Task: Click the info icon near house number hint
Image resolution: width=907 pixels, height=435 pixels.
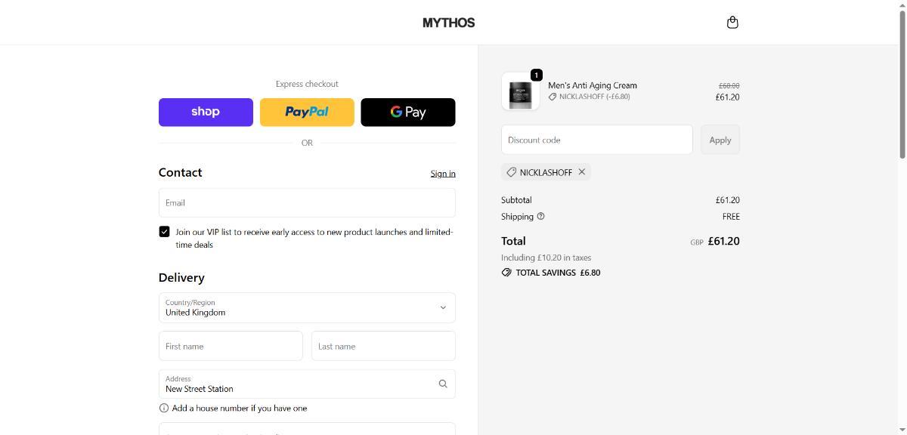Action: (x=164, y=408)
